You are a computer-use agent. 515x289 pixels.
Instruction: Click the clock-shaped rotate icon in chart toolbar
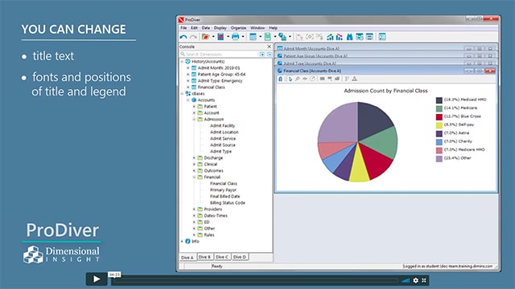tap(312, 79)
